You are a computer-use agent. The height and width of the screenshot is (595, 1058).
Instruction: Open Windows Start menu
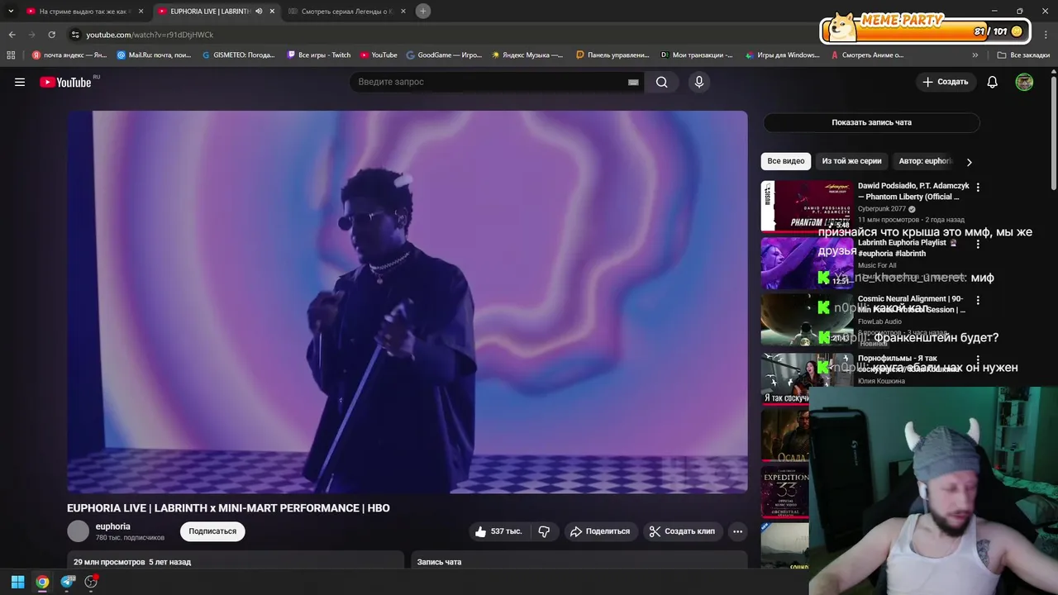click(x=17, y=582)
